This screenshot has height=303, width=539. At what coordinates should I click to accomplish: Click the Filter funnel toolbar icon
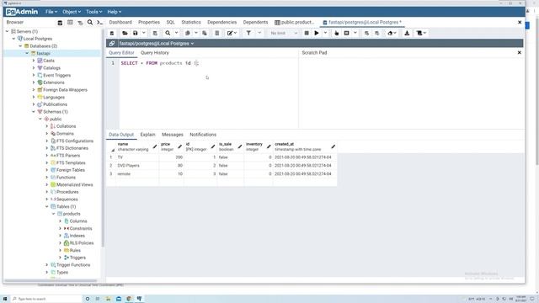pyautogui.click(x=248, y=33)
